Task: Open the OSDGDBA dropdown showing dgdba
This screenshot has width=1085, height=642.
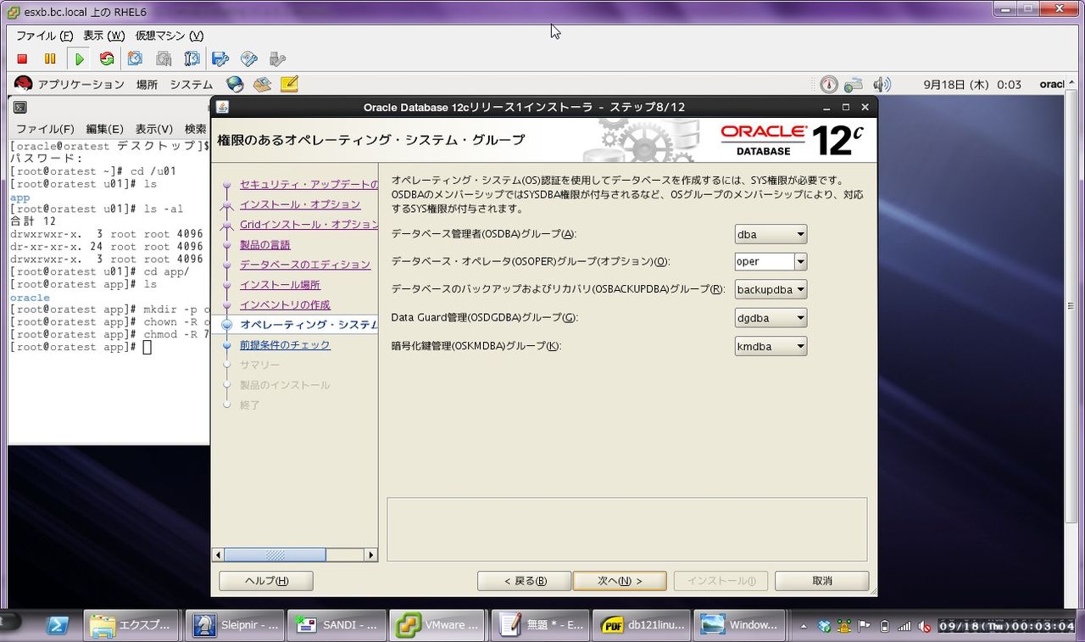Action: (771, 318)
